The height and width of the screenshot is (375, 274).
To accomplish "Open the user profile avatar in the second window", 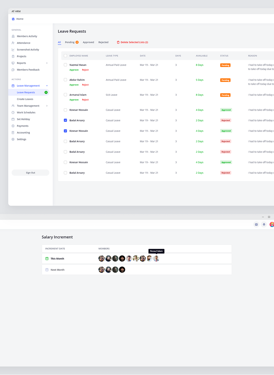I will [x=272, y=224].
